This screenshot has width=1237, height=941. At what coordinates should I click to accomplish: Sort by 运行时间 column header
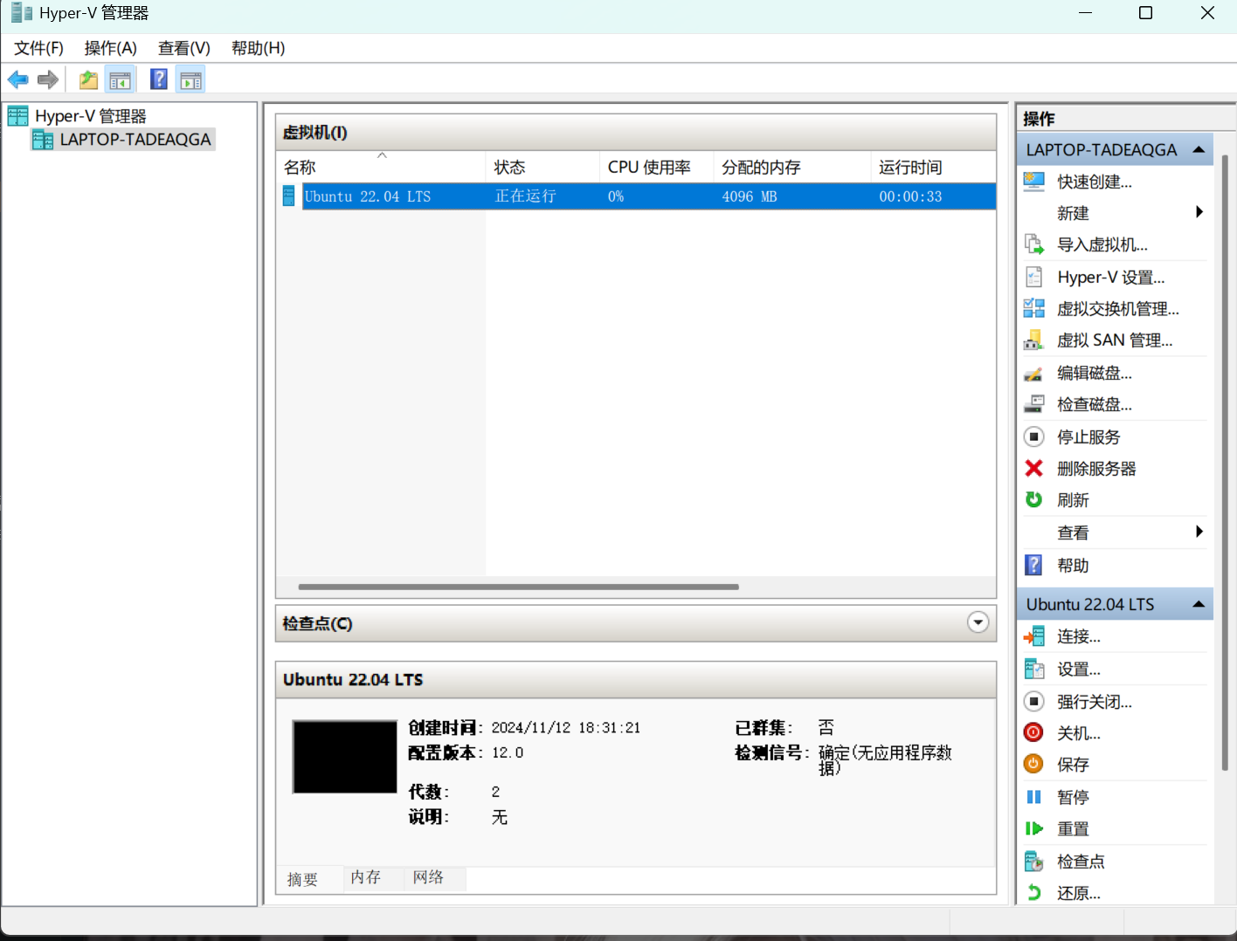click(x=933, y=167)
